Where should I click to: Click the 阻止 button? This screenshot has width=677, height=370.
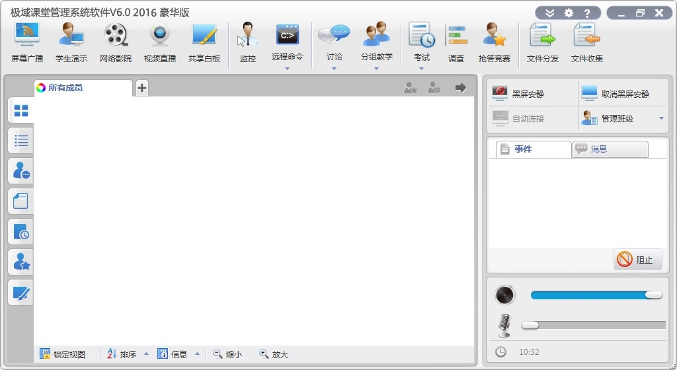[638, 259]
